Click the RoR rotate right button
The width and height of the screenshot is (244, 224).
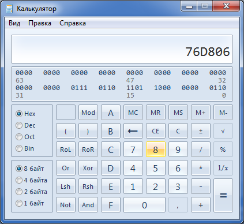88,150
